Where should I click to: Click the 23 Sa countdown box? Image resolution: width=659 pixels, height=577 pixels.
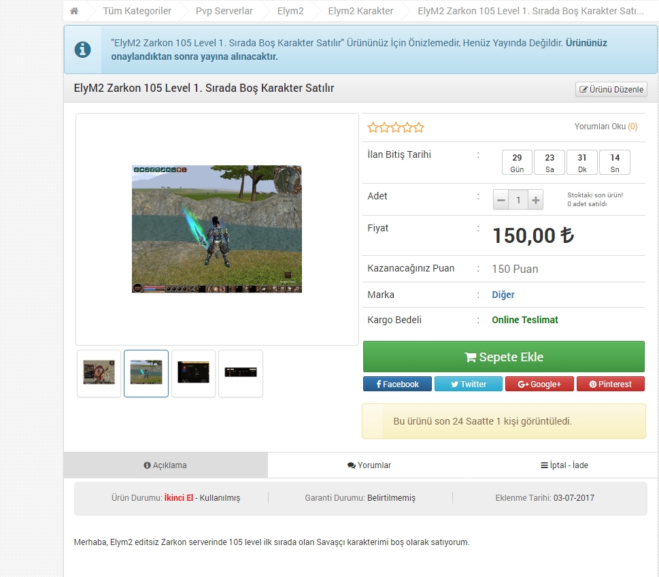tap(550, 163)
